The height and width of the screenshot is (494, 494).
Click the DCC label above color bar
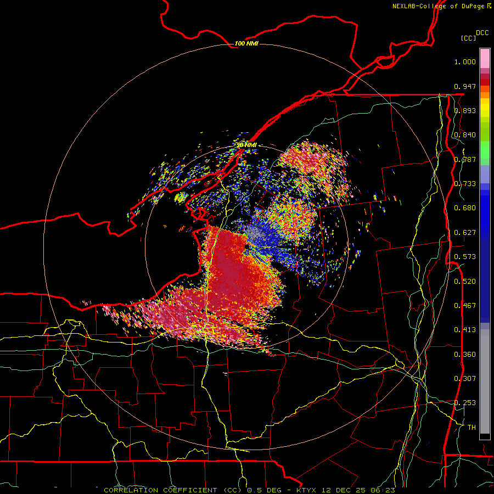[x=482, y=33]
